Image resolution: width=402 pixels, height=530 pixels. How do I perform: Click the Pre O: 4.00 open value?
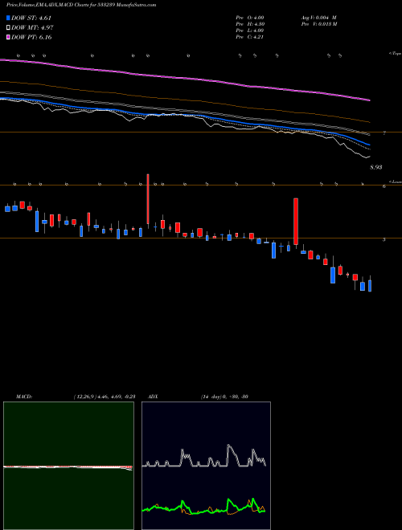(x=250, y=18)
